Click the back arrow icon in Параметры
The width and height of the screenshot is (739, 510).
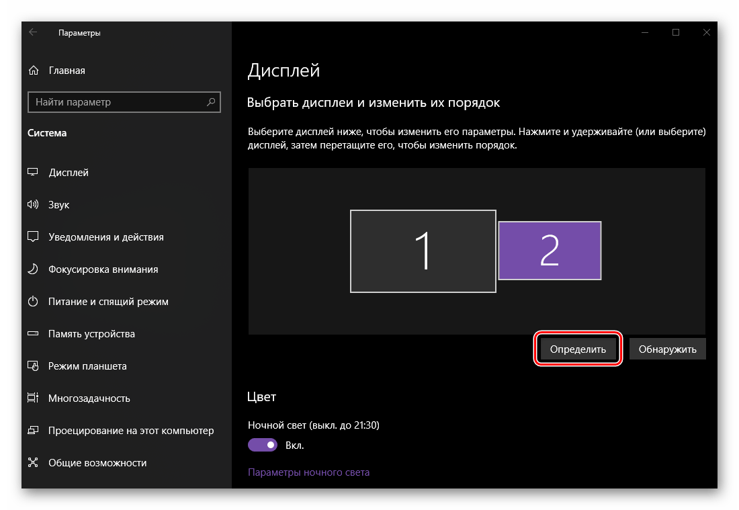[x=33, y=32]
